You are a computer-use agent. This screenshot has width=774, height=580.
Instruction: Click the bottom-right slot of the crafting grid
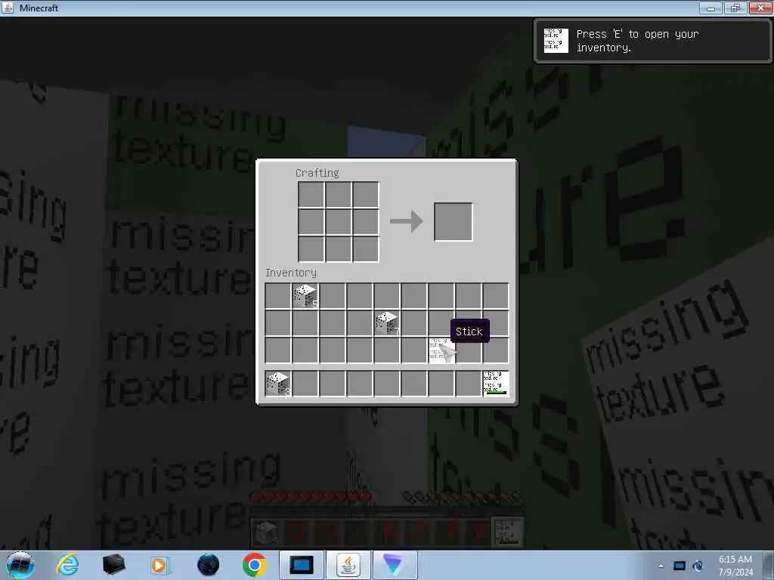366,248
